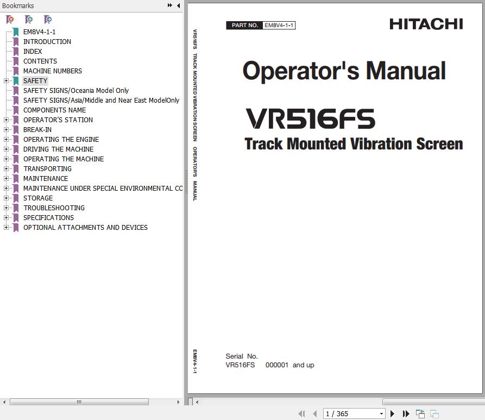Image resolution: width=485 pixels, height=420 pixels.
Task: Click the bookmarks scrollbar left arrow
Action: pyautogui.click(x=4, y=402)
